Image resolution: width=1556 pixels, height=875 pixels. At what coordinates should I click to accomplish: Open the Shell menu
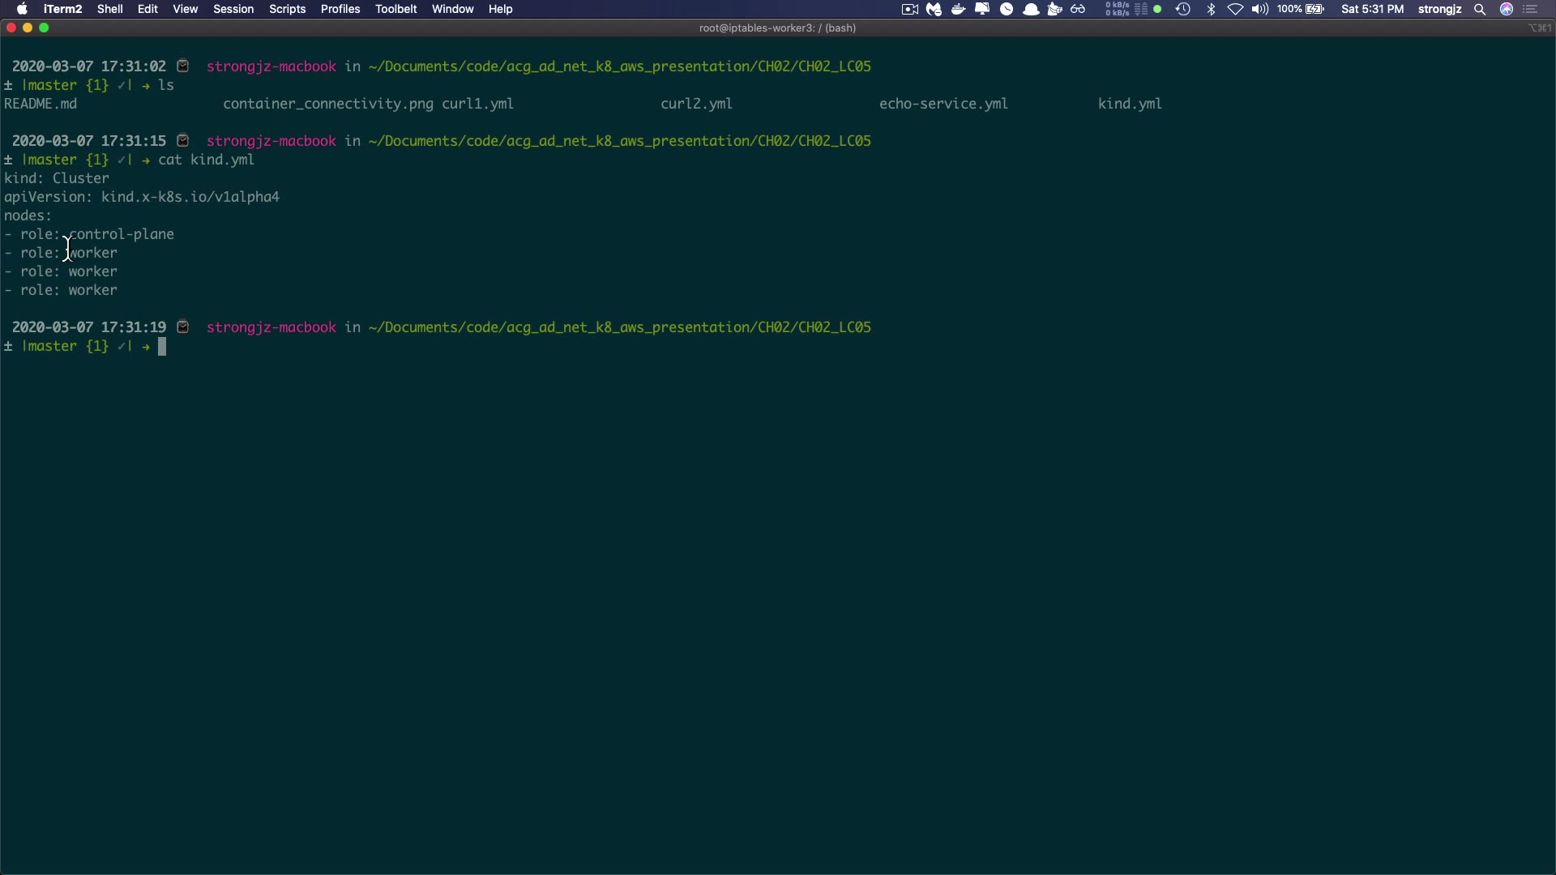coord(109,9)
